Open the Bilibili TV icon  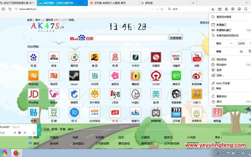pos(156,112)
